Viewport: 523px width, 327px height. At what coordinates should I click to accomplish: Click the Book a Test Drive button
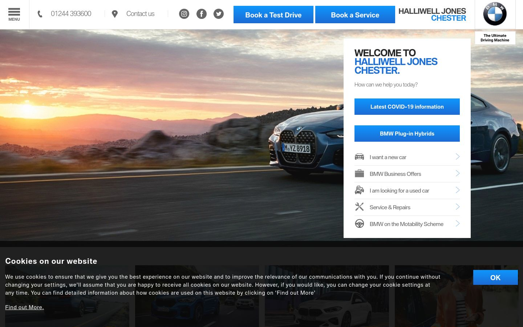(273, 15)
